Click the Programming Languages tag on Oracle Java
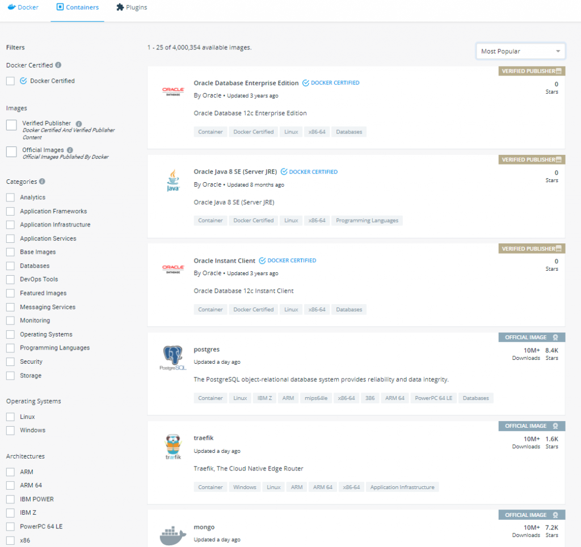Screen dimensions: 581x547 coord(367,221)
